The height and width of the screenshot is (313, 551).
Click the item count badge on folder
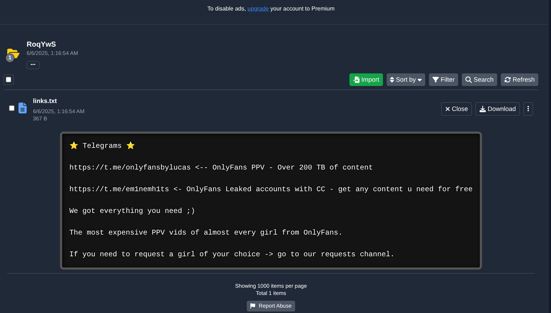10,58
